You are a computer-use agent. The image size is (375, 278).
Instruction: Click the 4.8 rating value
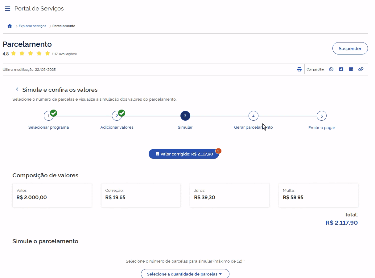click(6, 54)
